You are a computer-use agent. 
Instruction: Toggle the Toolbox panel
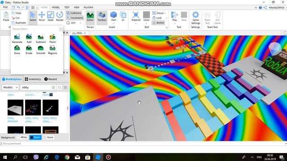click(102, 17)
